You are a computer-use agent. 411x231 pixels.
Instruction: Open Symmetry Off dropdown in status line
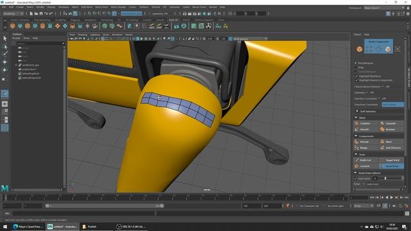click(160, 13)
